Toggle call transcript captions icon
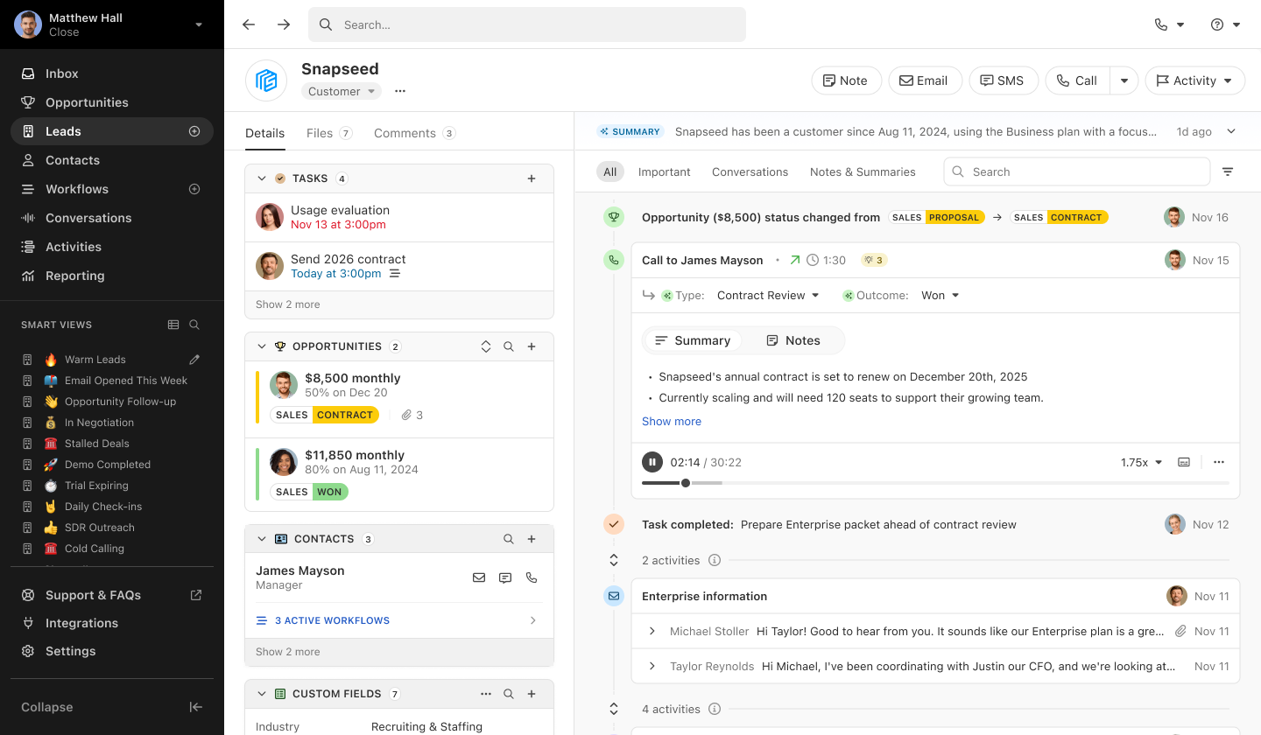 click(1184, 462)
